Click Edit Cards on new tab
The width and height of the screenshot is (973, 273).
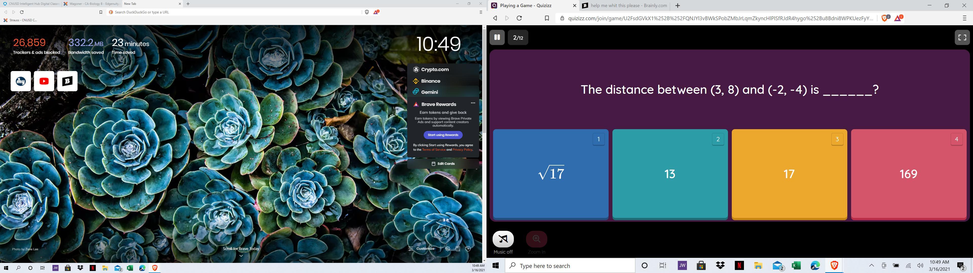[x=443, y=164]
